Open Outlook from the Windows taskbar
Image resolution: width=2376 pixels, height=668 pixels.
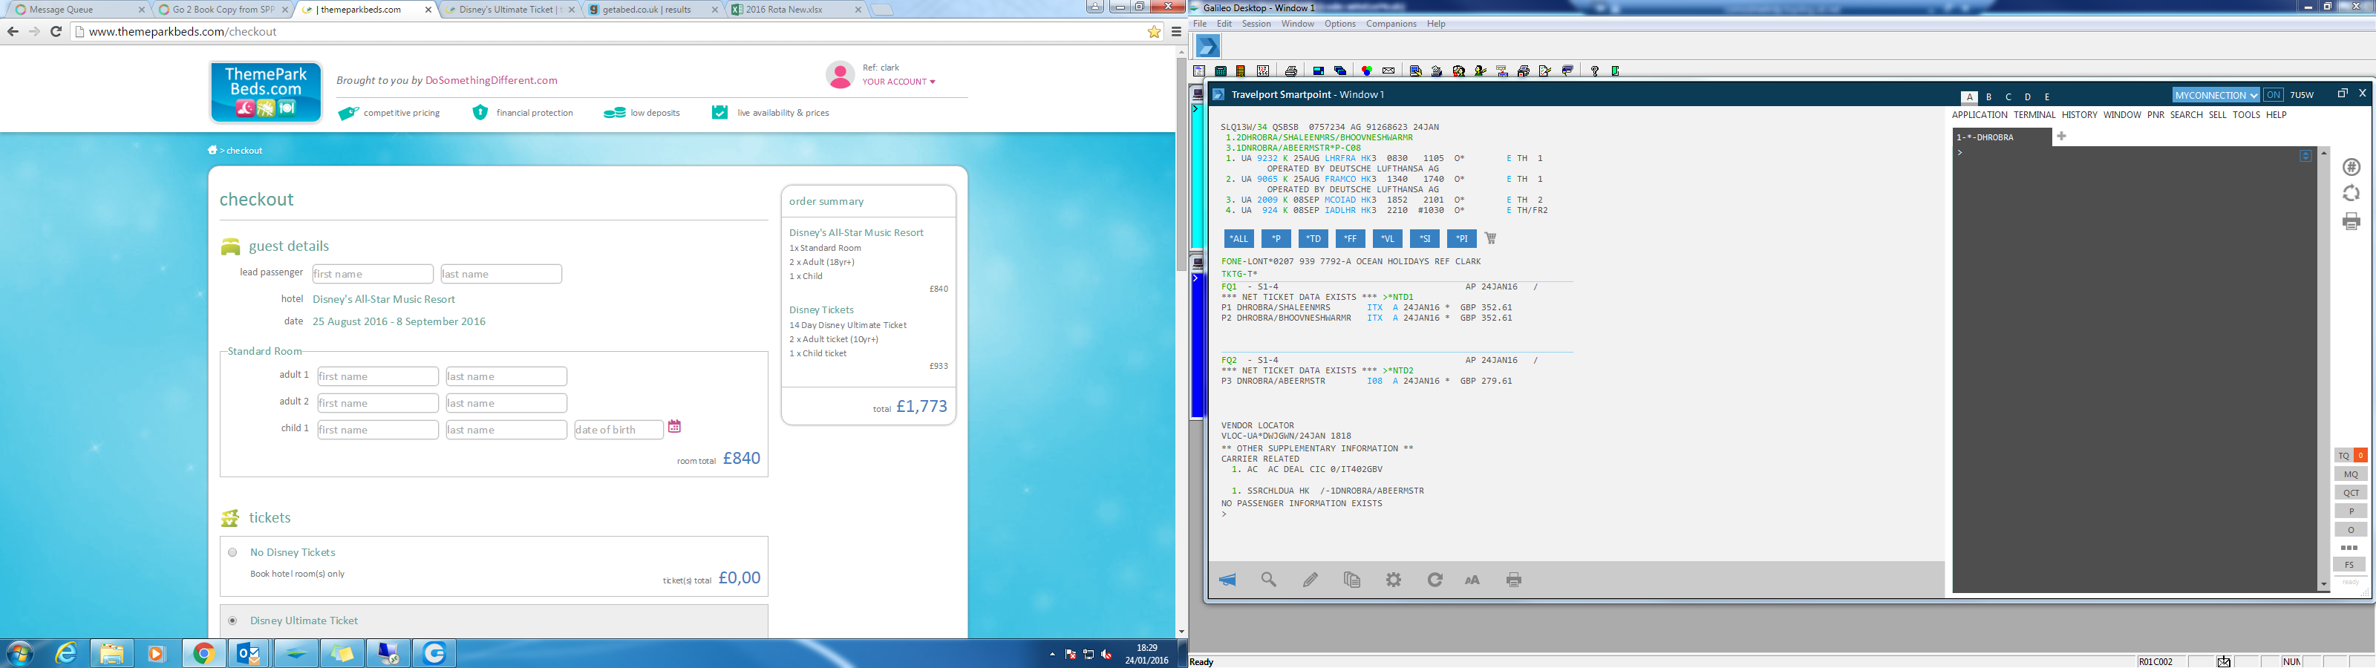tap(249, 653)
